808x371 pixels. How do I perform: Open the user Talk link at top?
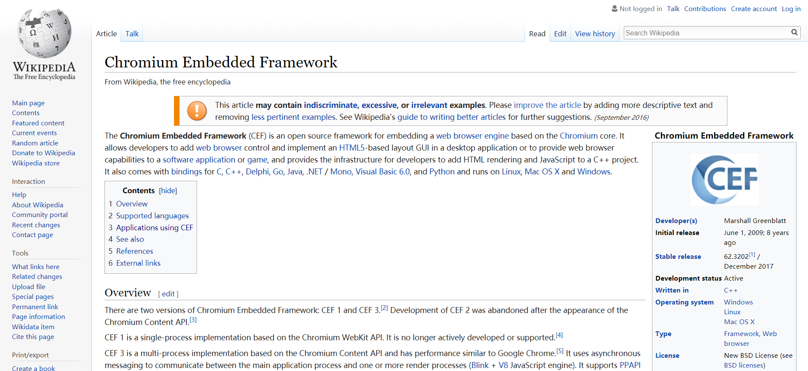tap(673, 9)
